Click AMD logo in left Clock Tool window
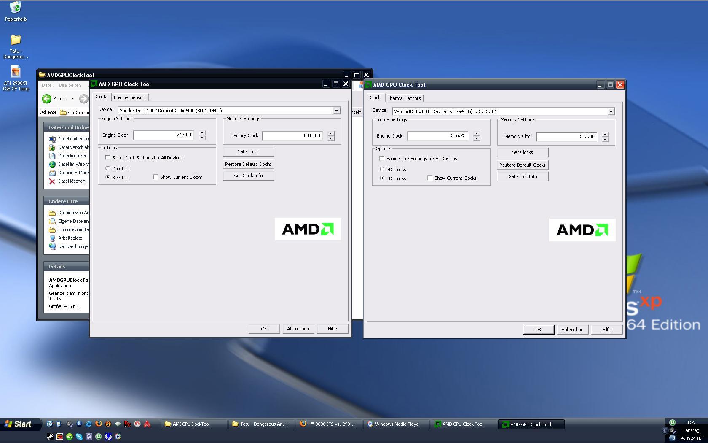 [x=308, y=229]
